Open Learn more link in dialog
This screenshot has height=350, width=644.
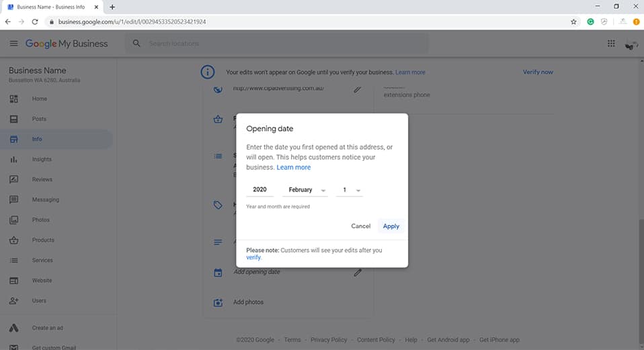click(294, 167)
